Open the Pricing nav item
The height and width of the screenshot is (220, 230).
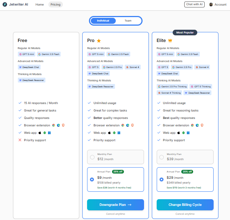[55, 4]
